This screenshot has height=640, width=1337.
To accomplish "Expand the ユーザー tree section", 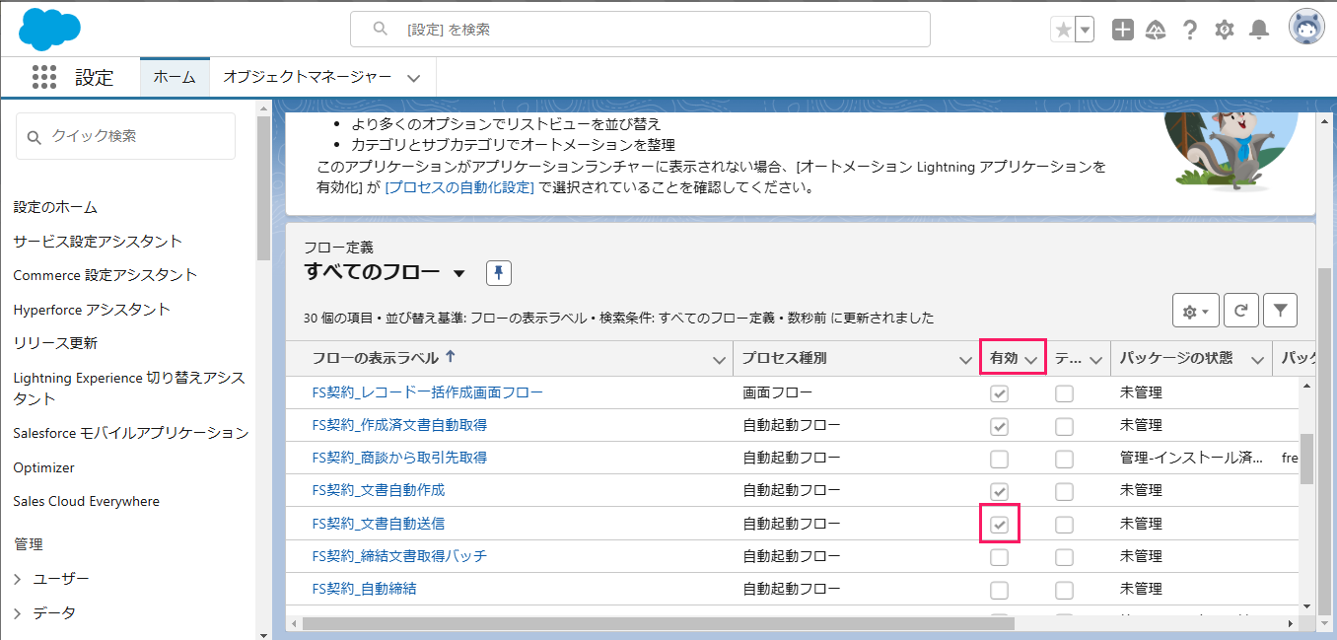I will [18, 579].
